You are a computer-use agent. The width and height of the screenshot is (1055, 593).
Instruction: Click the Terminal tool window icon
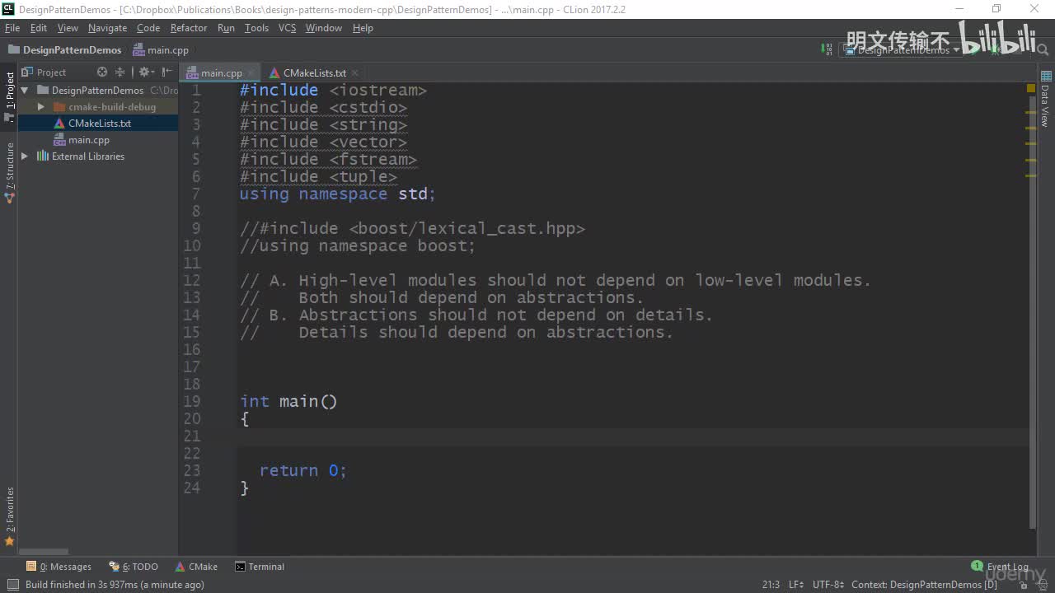click(240, 567)
